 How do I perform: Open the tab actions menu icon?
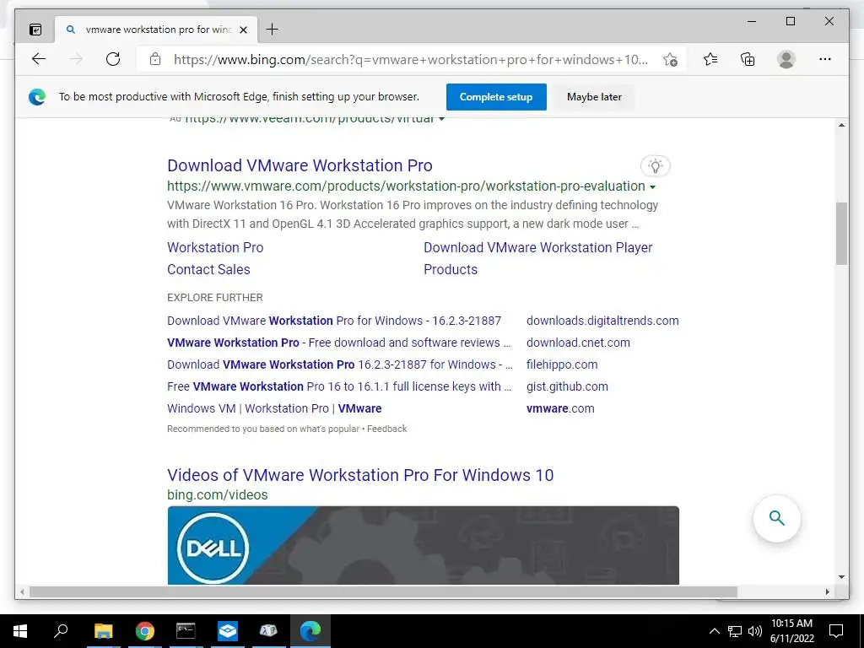click(35, 30)
